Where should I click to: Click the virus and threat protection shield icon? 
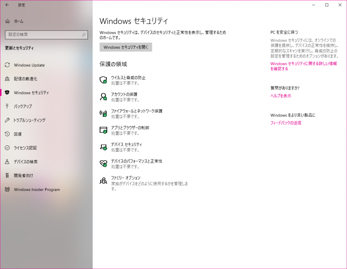[103, 80]
